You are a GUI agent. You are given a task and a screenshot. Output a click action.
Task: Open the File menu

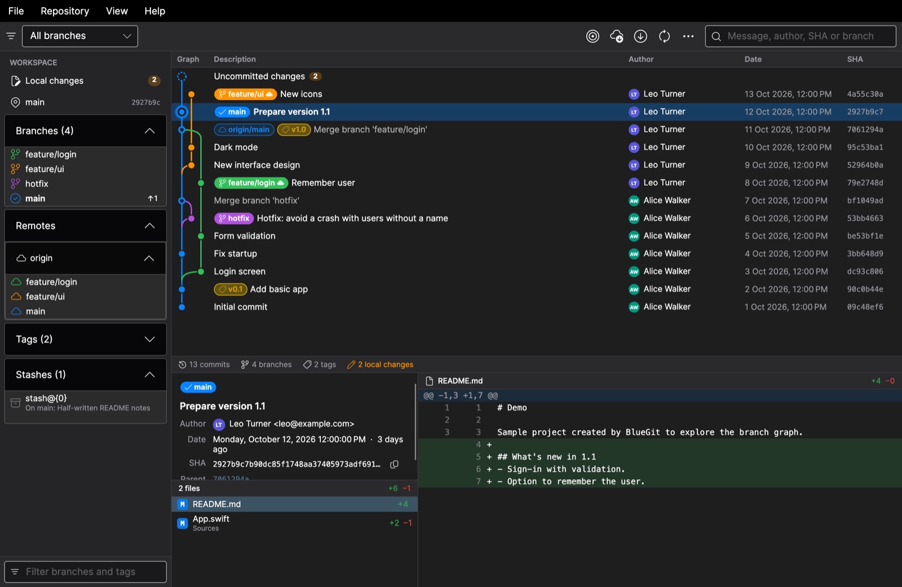(16, 11)
